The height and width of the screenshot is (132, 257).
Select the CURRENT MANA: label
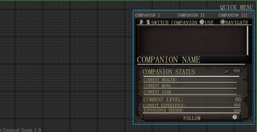tap(158, 86)
